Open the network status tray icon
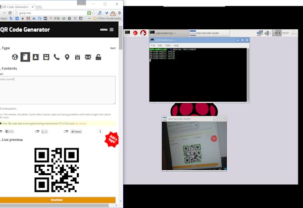303x208 pixels. (260, 33)
